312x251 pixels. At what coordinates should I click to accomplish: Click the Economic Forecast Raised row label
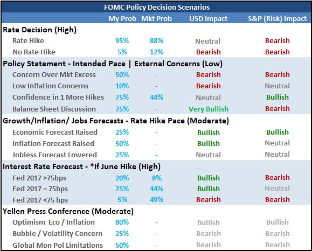pos(55,133)
